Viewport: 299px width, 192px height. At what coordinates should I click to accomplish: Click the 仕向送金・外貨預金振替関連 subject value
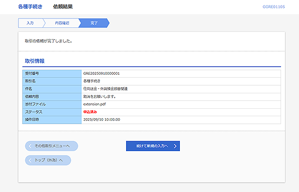[x=105, y=89]
